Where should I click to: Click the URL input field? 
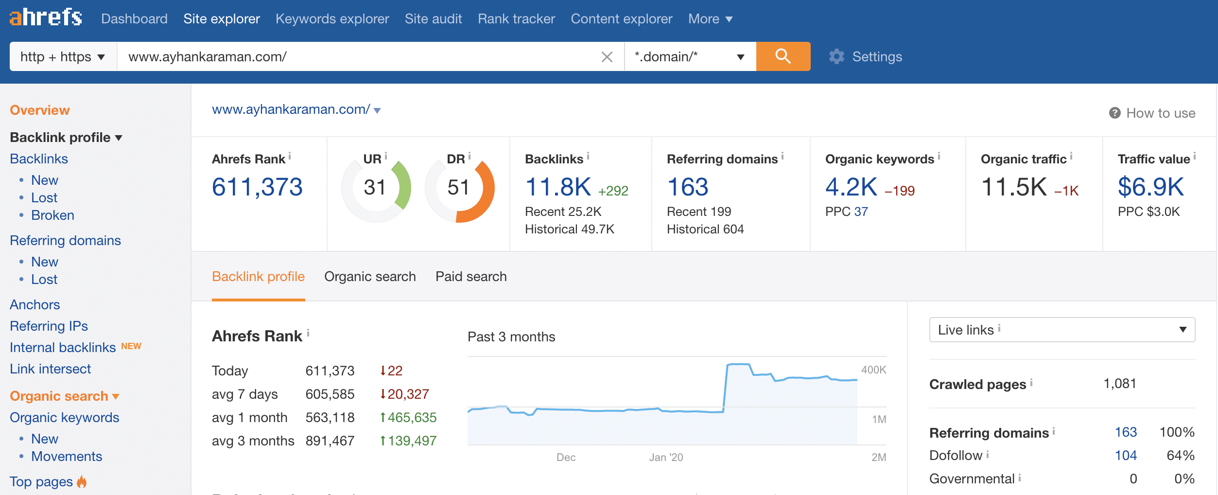pos(359,56)
